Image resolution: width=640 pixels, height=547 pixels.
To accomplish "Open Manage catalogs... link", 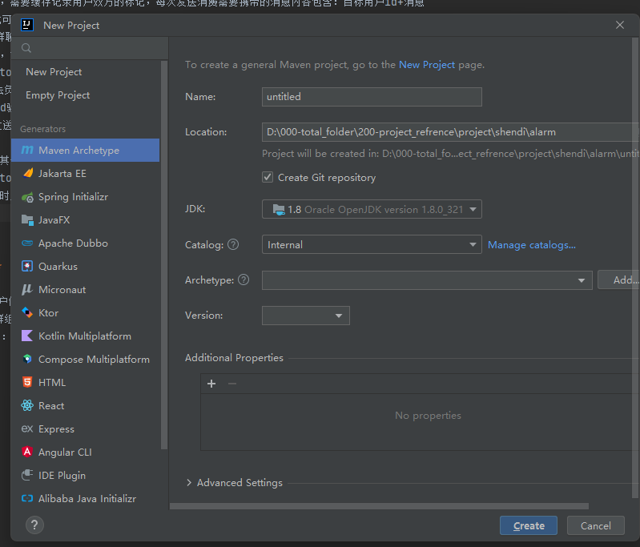I will point(532,245).
